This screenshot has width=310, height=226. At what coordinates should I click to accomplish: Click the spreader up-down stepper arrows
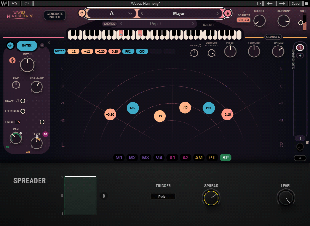104,196
